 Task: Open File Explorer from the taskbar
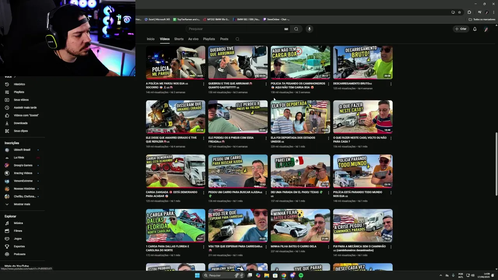click(x=267, y=275)
